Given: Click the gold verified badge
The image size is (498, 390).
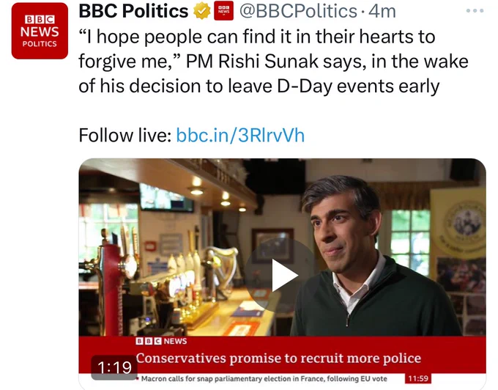Looking at the screenshot, I should click(202, 11).
